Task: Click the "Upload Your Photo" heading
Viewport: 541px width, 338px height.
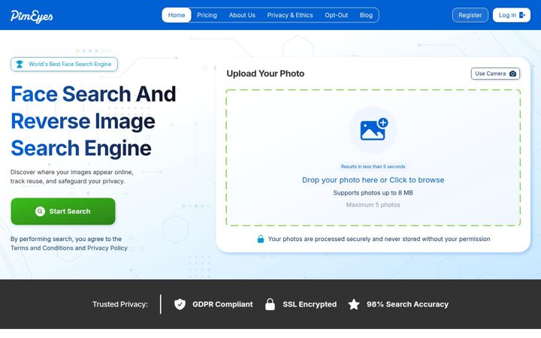Action: coord(265,74)
